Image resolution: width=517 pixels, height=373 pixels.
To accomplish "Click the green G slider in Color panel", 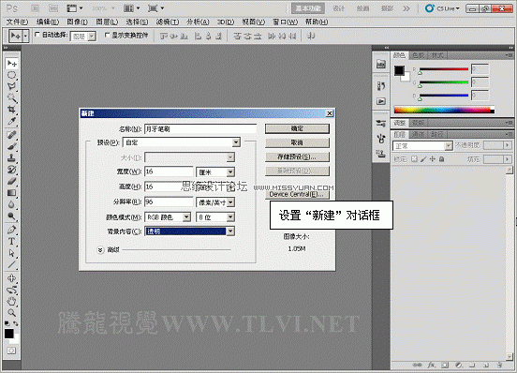I will pos(443,82).
